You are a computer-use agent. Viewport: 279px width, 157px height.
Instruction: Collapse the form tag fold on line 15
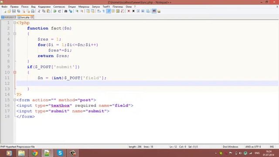pos(15,100)
